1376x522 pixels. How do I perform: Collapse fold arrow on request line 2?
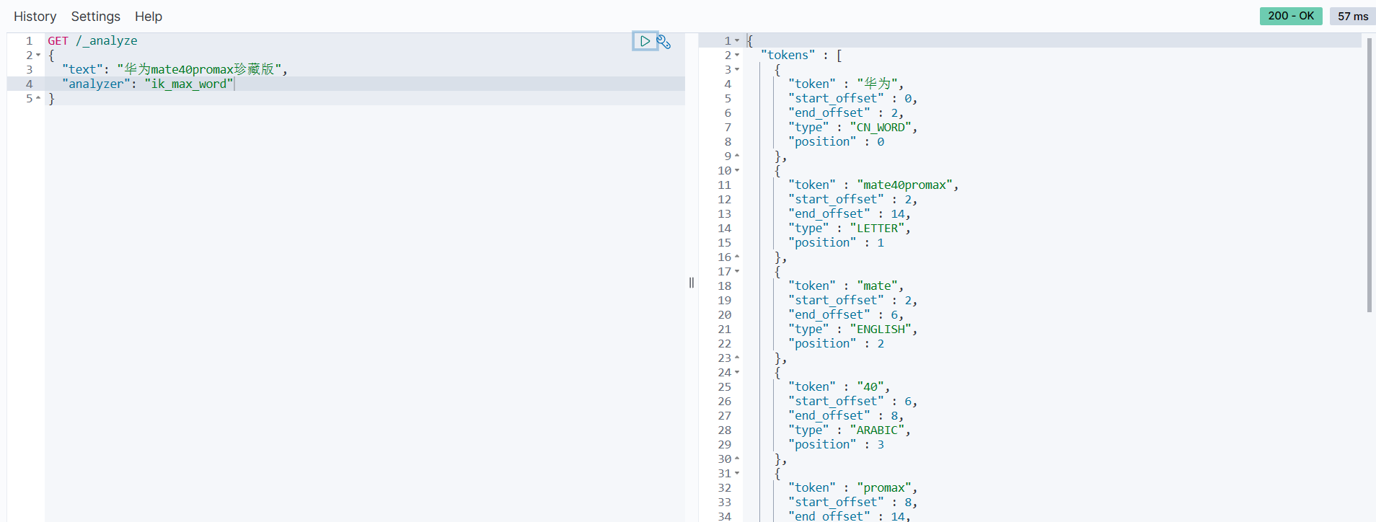[38, 56]
